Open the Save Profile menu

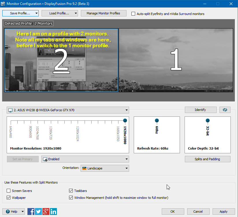(20, 13)
